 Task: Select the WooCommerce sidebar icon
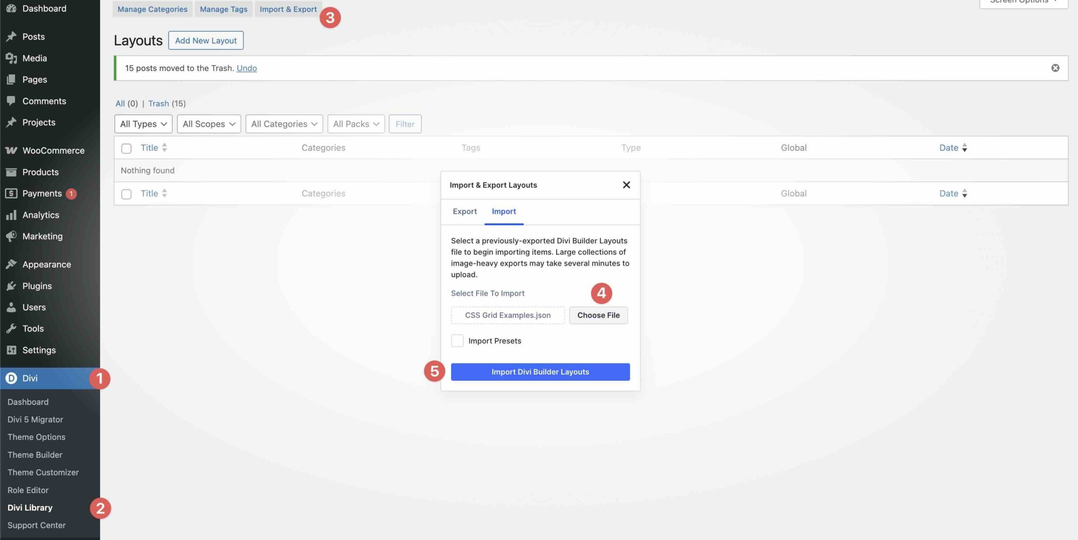pyautogui.click(x=11, y=150)
